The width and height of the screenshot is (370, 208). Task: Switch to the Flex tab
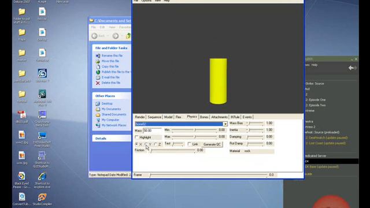tap(179, 117)
